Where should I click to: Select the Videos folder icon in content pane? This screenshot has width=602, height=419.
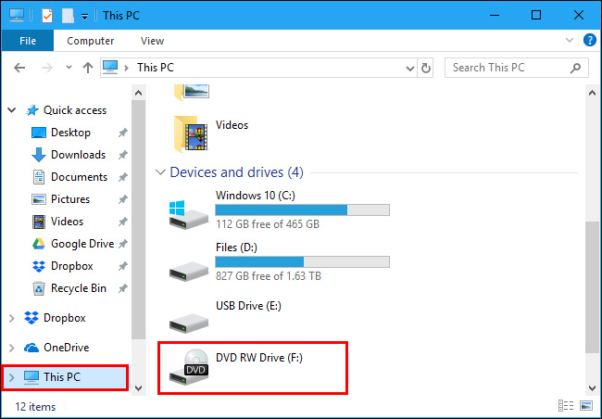coord(191,134)
